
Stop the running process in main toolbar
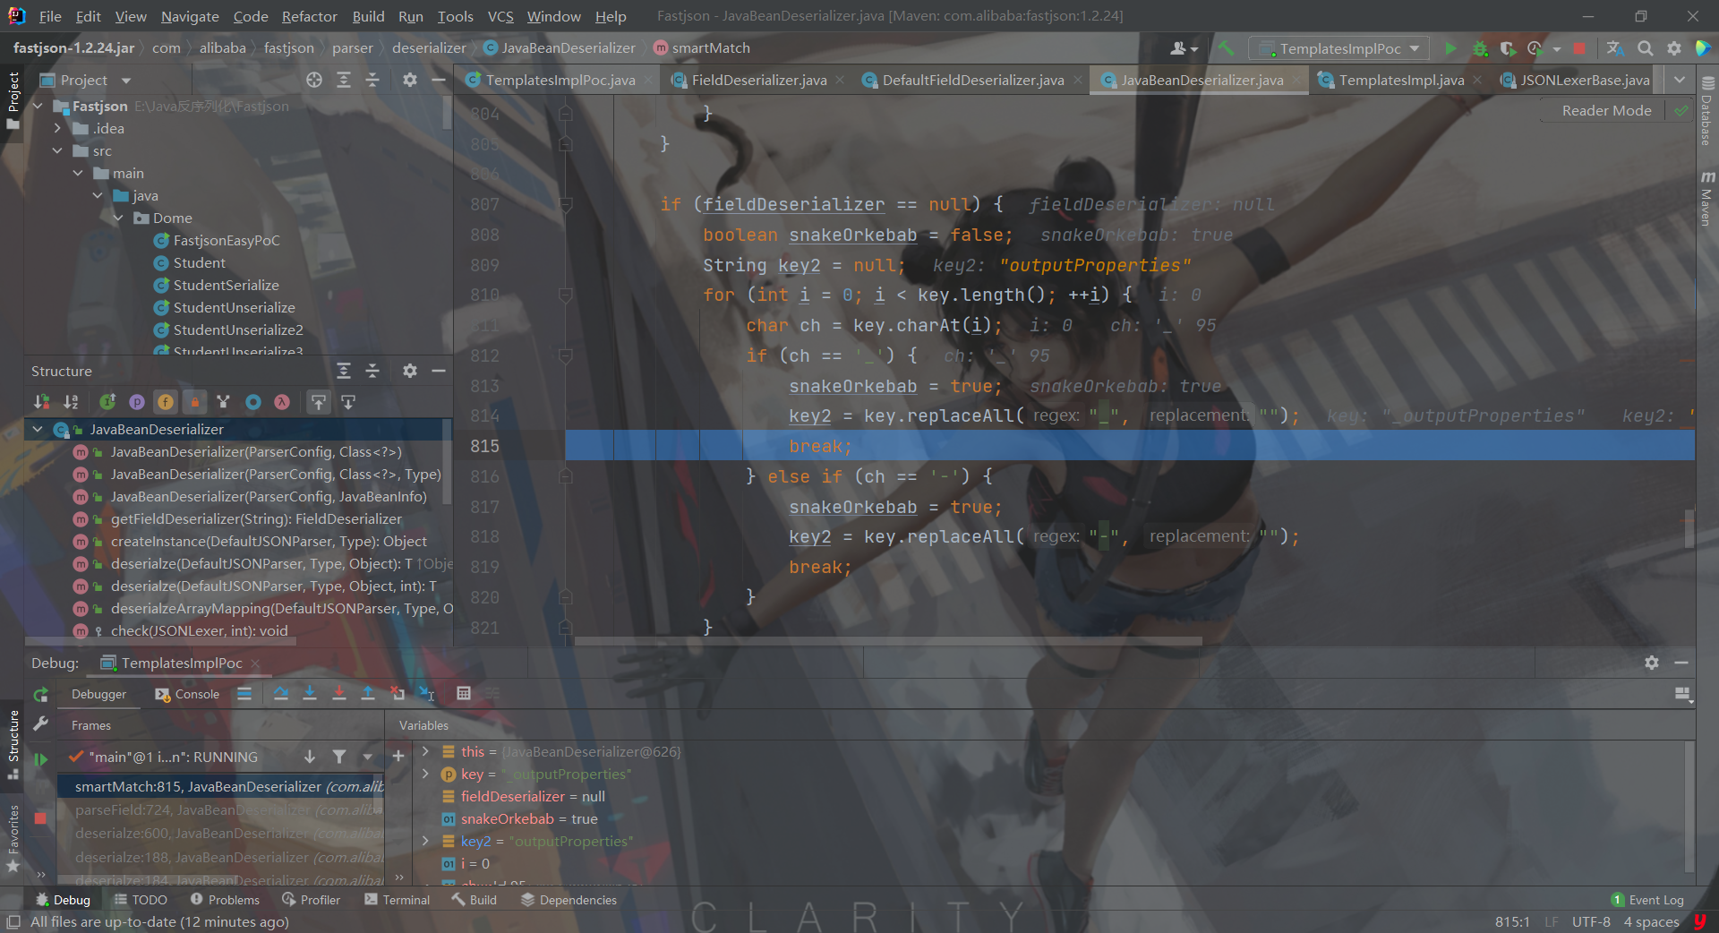click(1579, 48)
